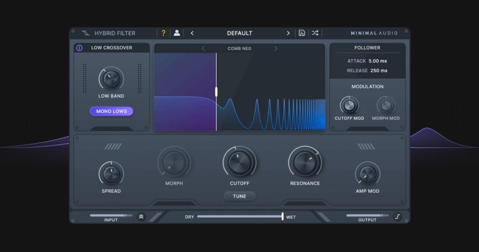
Task: Select the next filter type after Comb Neg
Action: [x=276, y=48]
